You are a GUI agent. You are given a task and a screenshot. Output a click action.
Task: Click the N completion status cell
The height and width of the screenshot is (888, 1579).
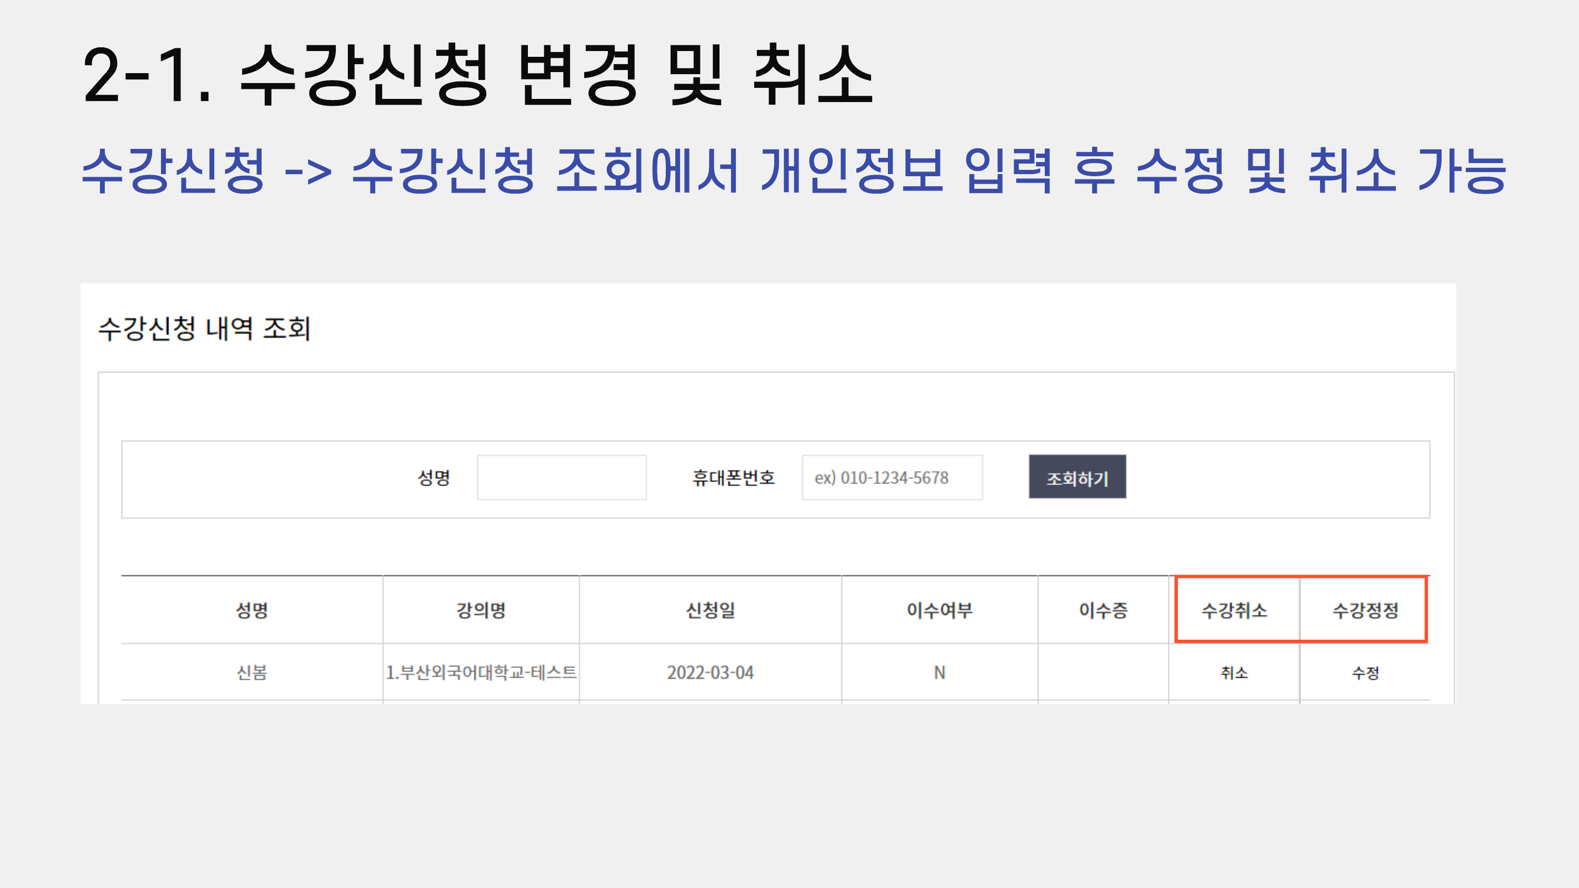(x=939, y=672)
